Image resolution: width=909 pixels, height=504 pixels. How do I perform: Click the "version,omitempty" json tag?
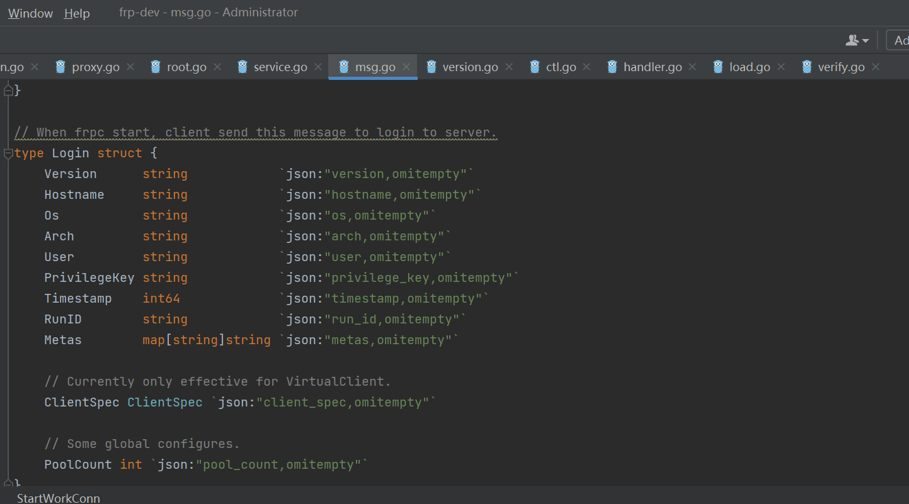(x=377, y=174)
